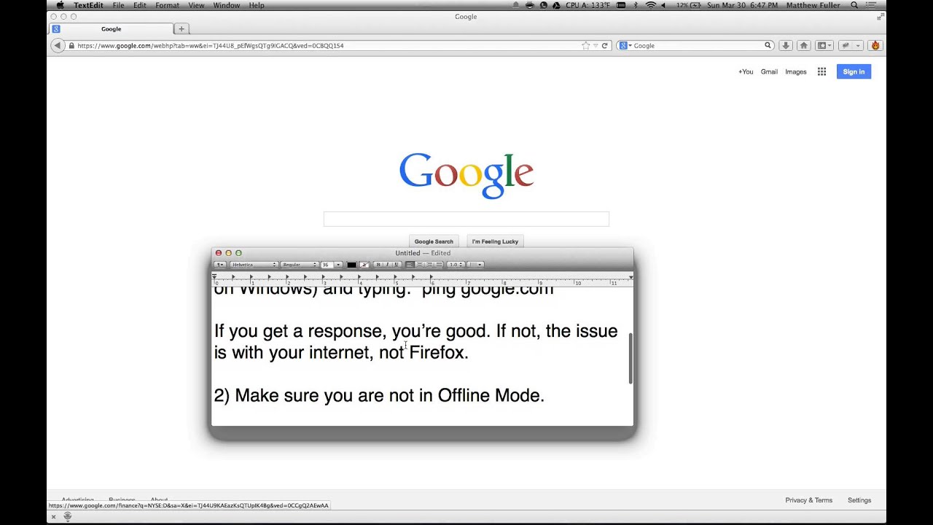Bookmark this page with the star icon
This screenshot has width=933, height=525.
(x=585, y=45)
